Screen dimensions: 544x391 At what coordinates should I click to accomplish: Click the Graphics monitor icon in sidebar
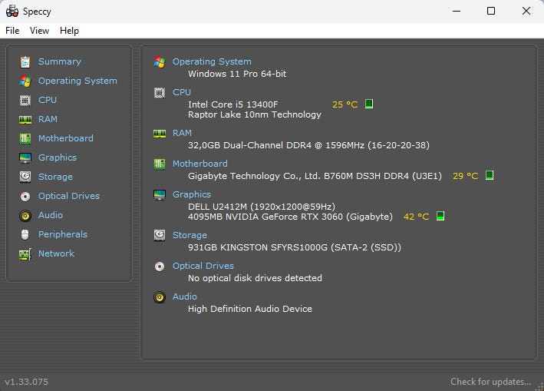pyautogui.click(x=25, y=157)
